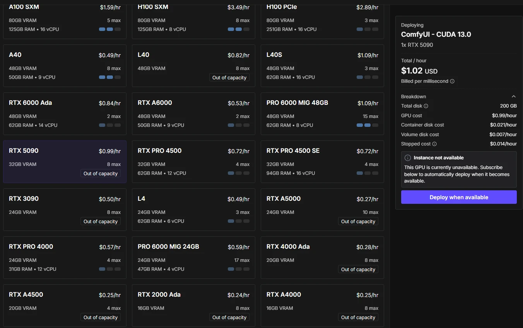Image resolution: width=523 pixels, height=328 pixels.
Task: Click the selected RTX 5090 card
Action: tap(65, 162)
